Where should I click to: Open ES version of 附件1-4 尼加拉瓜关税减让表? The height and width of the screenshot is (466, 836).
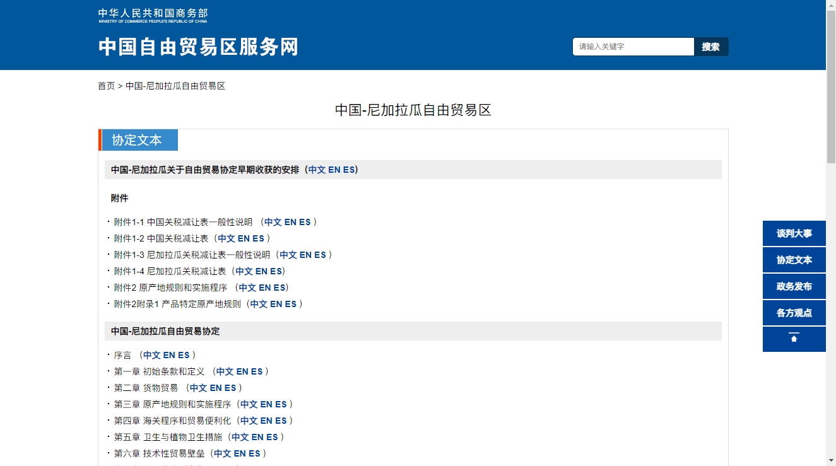click(x=276, y=271)
